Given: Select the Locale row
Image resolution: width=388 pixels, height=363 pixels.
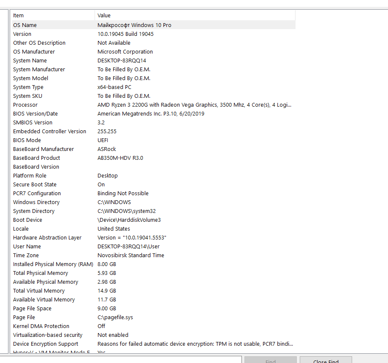Looking at the screenshot, I should pyautogui.click(x=154, y=229).
